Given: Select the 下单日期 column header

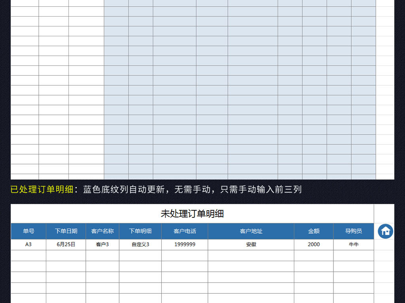Looking at the screenshot, I should point(66,231).
